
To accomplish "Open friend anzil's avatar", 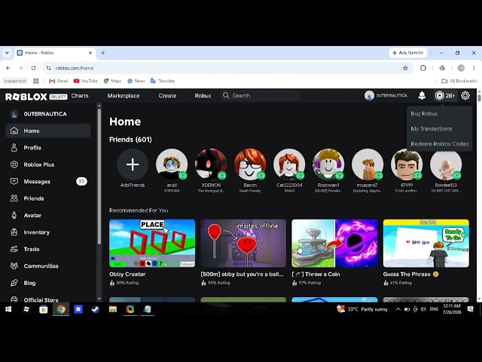I will pyautogui.click(x=172, y=164).
